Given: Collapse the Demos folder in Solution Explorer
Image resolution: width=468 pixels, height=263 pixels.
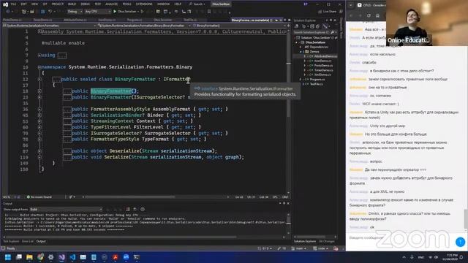Looking at the screenshot, I should point(301,52).
